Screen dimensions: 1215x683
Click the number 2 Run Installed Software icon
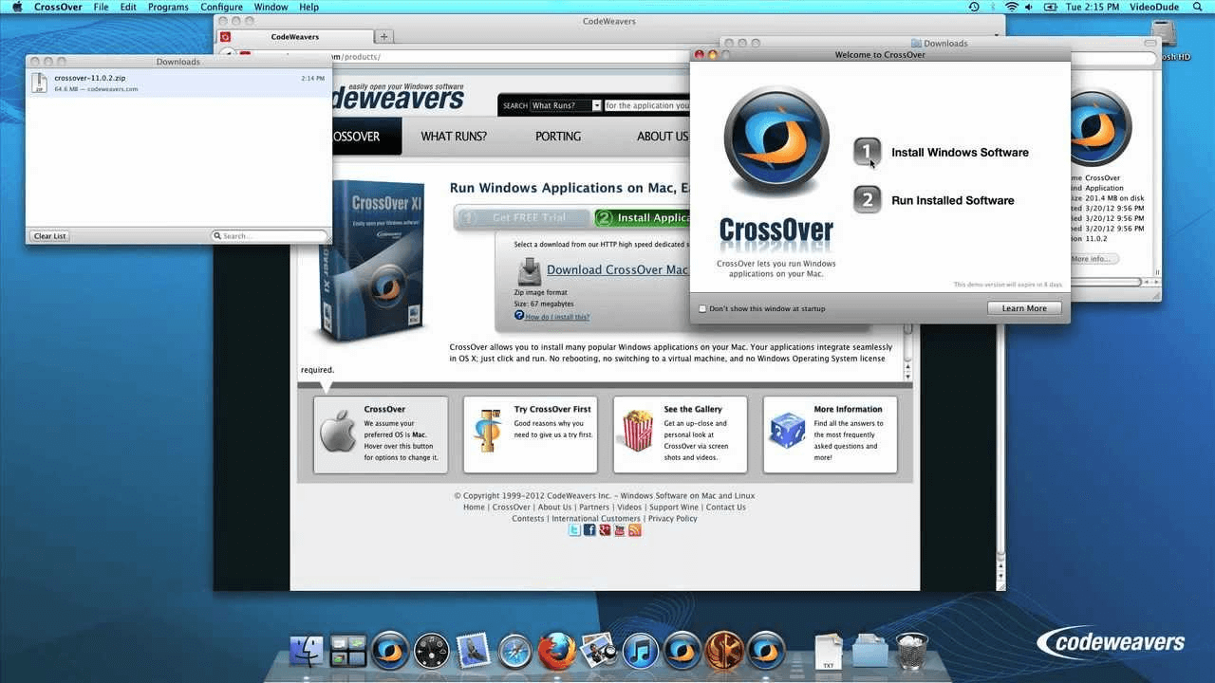click(868, 200)
